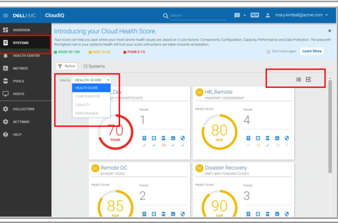
Task: Close the Cloud Health Score banner
Action: tap(330, 31)
